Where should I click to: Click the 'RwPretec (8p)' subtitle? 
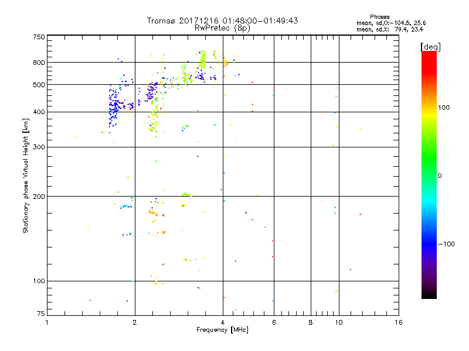coord(222,28)
